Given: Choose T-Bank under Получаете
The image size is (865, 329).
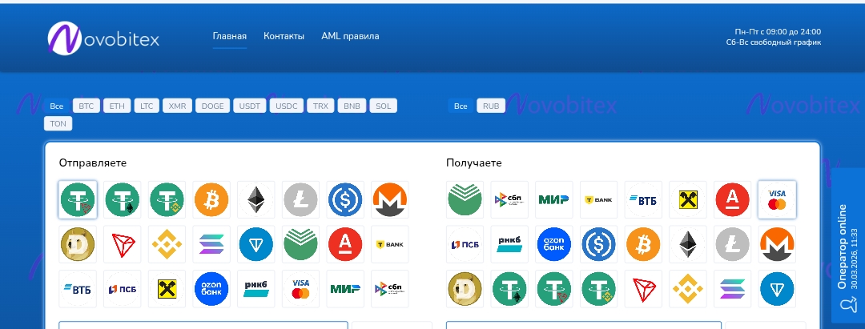Looking at the screenshot, I should [x=598, y=199].
